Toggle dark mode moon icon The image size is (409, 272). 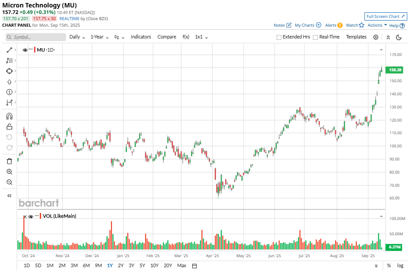(x=399, y=37)
